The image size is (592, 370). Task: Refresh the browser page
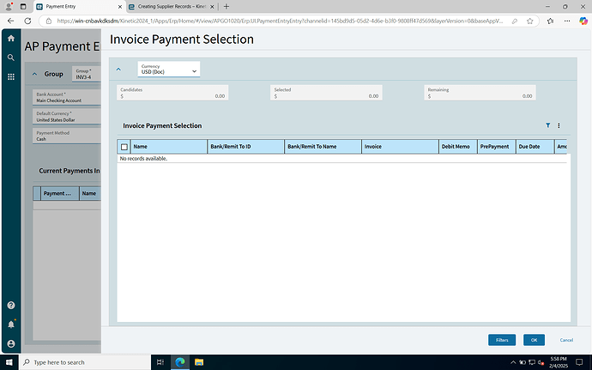27,21
